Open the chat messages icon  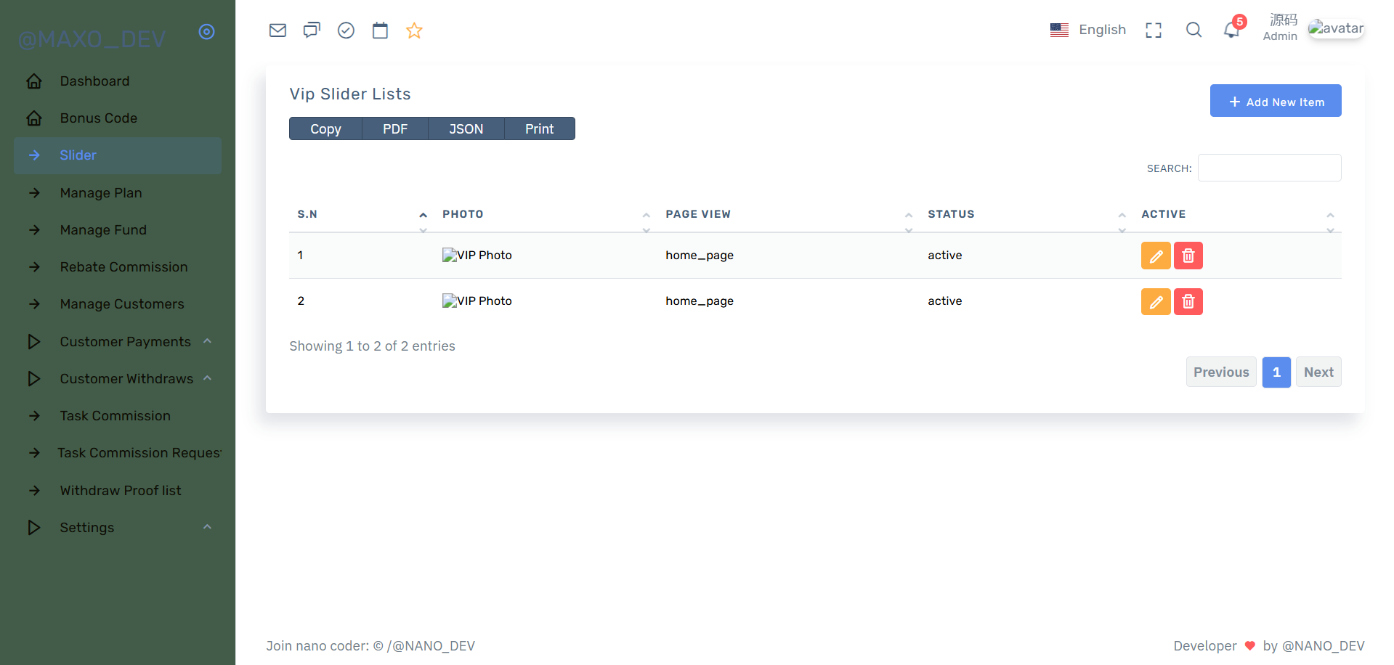tap(312, 30)
